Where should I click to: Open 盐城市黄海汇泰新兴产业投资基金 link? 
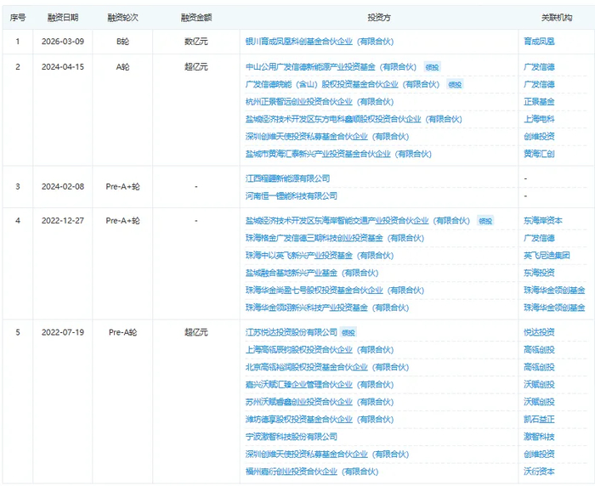pos(338,154)
